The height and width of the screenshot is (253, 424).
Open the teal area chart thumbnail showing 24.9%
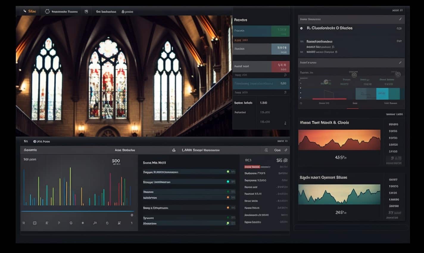(339, 194)
